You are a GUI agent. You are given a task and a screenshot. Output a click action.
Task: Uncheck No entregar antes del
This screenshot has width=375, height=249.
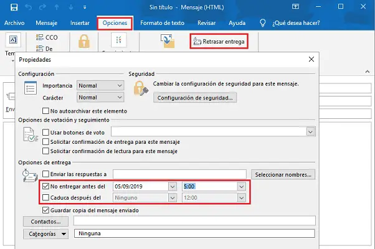pos(45,186)
